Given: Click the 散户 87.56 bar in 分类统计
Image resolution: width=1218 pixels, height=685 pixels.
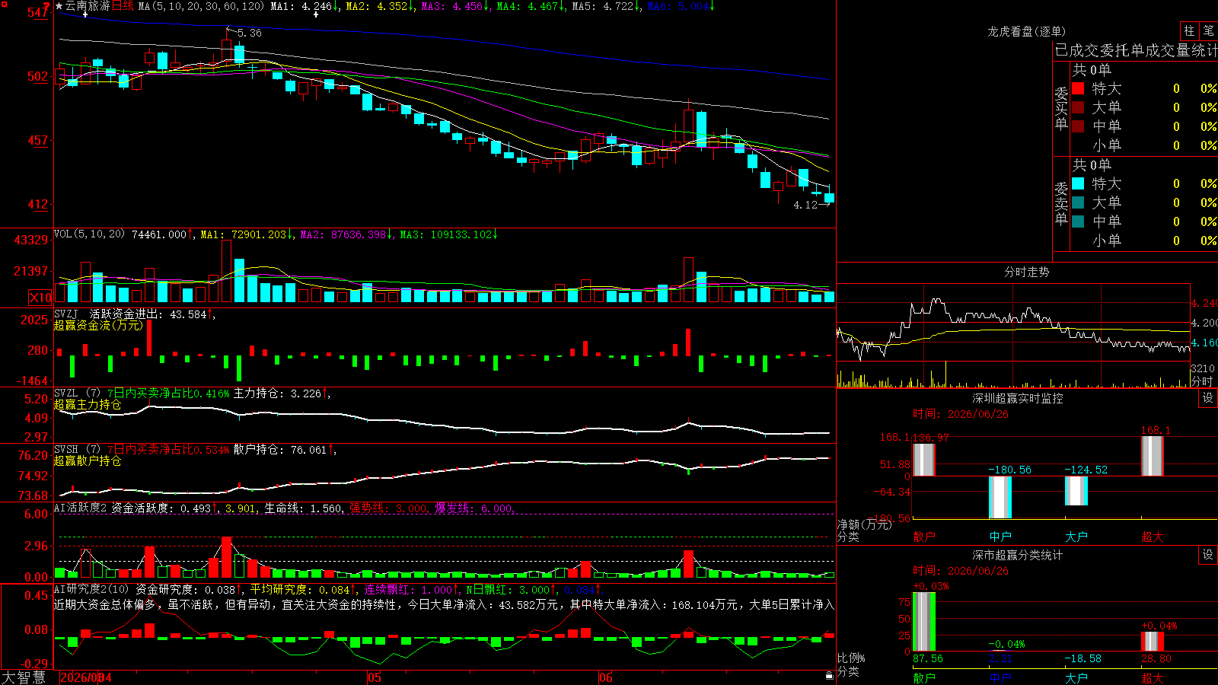Looking at the screenshot, I should pyautogui.click(x=924, y=621).
